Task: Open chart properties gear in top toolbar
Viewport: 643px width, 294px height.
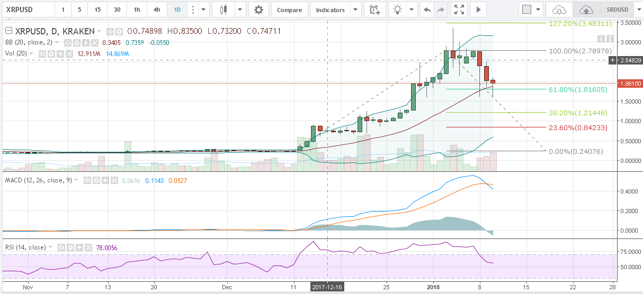Action: (258, 10)
